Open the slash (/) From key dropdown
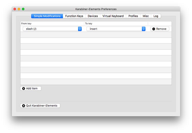Screen dimensions: 192x133 point(52,29)
